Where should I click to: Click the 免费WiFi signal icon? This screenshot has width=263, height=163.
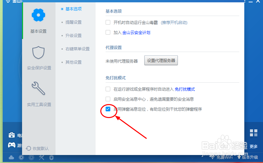coord(213,157)
